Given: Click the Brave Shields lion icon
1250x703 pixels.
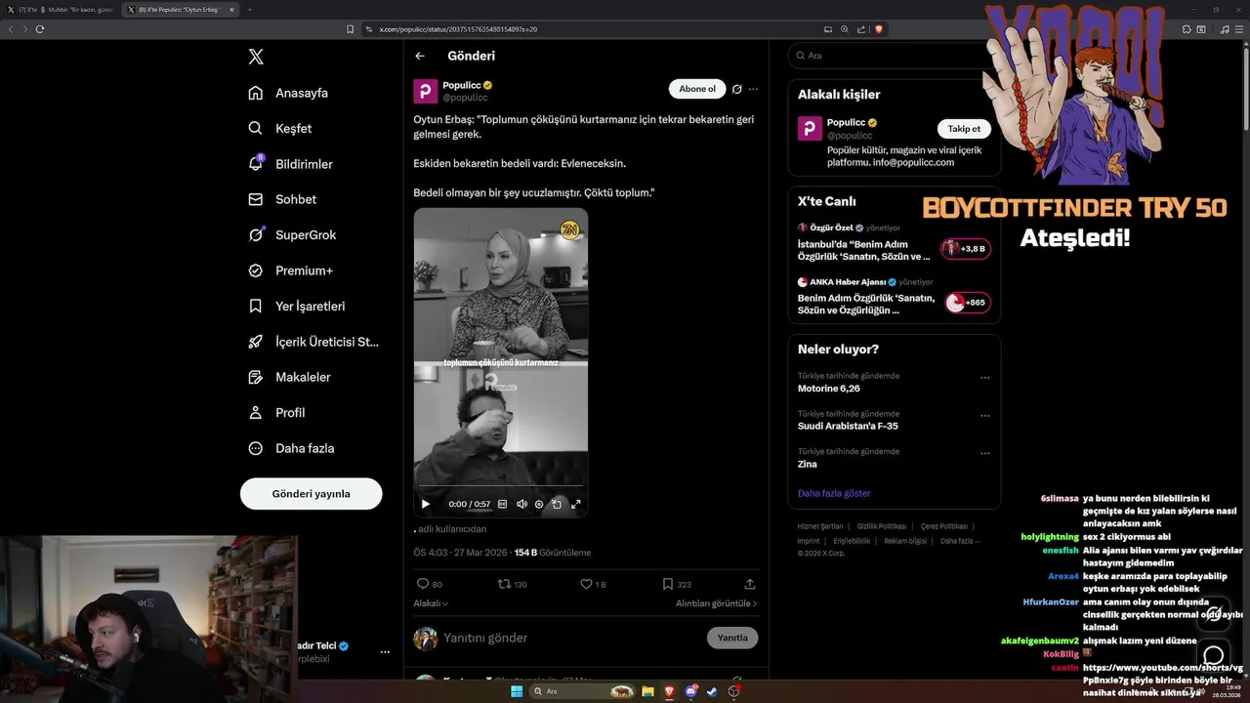Looking at the screenshot, I should pos(879,29).
